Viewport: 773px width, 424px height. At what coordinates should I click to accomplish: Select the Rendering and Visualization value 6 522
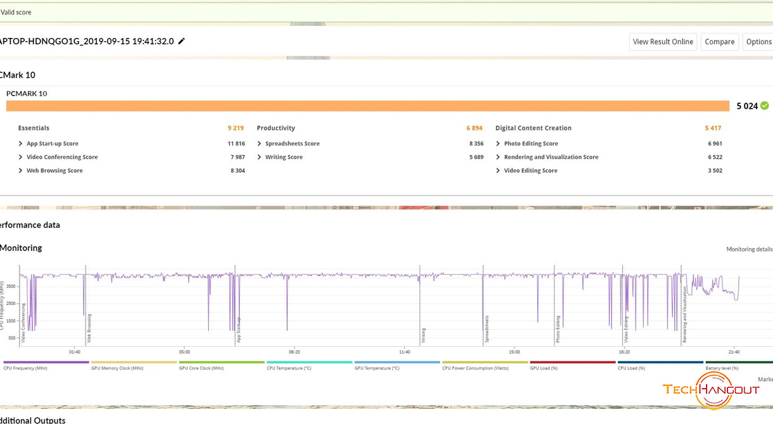click(x=715, y=157)
